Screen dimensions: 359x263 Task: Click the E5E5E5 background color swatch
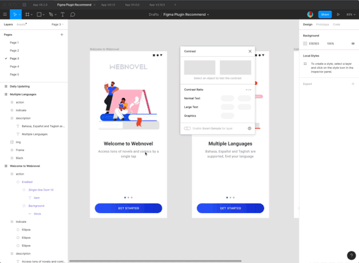pyautogui.click(x=305, y=43)
